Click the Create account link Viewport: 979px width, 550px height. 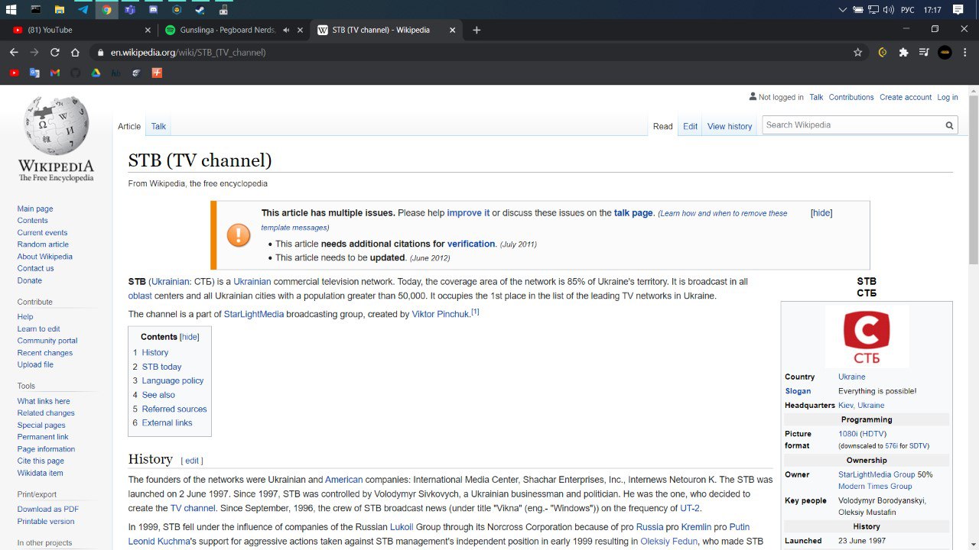coord(906,97)
